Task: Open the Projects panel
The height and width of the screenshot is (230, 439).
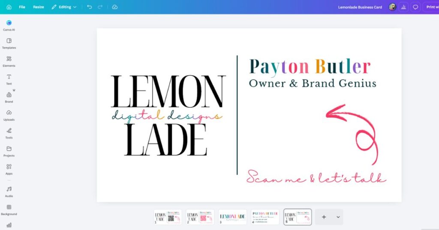Action: (x=9, y=151)
